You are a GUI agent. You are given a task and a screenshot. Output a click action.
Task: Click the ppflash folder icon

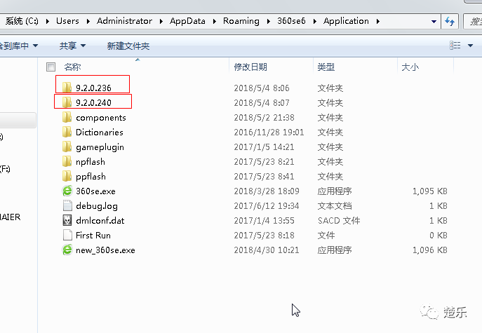pos(67,176)
